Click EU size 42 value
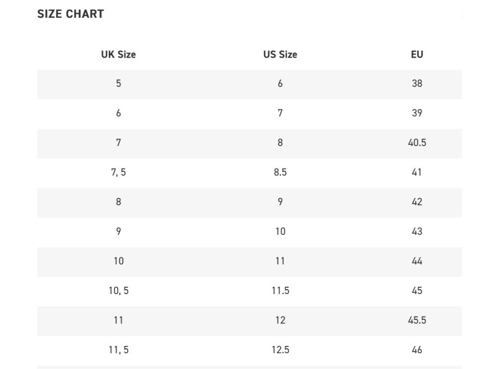The width and height of the screenshot is (492, 369). click(417, 202)
